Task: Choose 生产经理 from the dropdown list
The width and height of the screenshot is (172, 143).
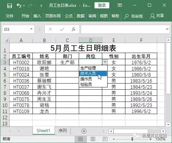Action: [x=93, y=68]
